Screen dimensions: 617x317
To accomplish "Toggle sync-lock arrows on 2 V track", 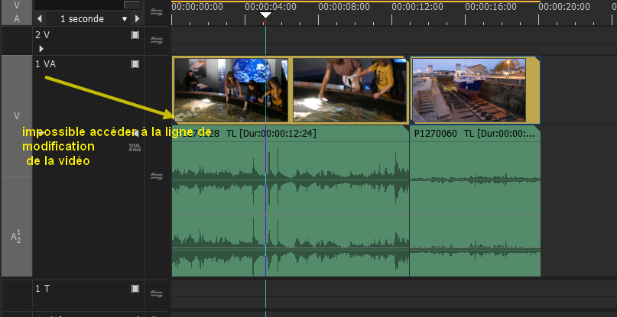I will pos(157,40).
